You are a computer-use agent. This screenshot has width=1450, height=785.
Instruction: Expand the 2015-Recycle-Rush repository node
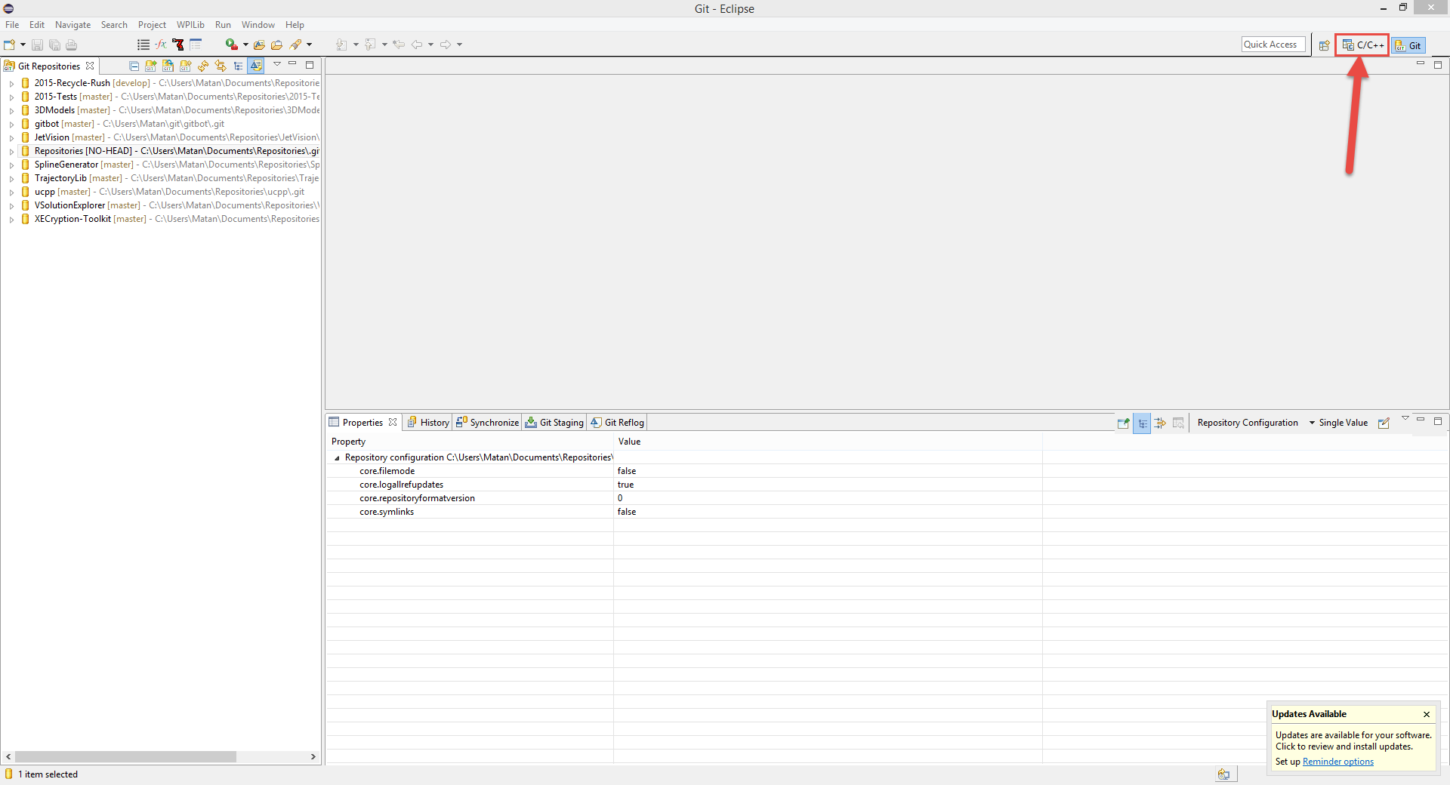(11, 83)
